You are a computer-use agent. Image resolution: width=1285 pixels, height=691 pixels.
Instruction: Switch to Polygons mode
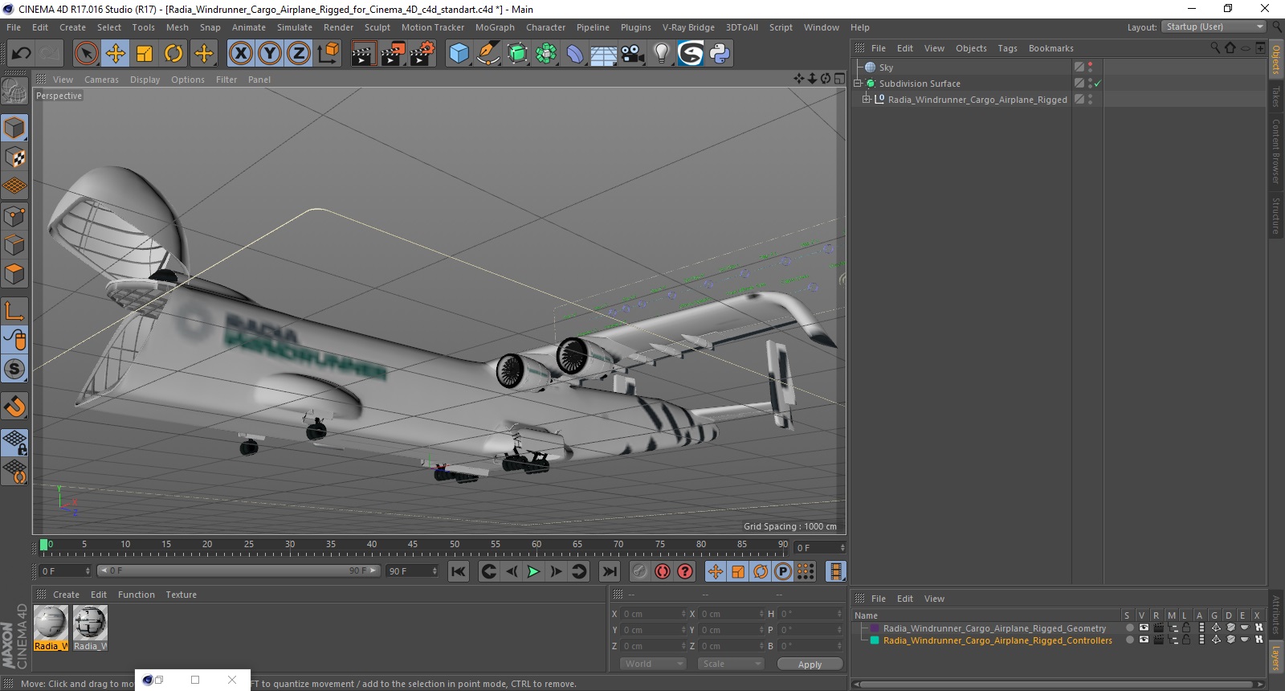click(14, 273)
